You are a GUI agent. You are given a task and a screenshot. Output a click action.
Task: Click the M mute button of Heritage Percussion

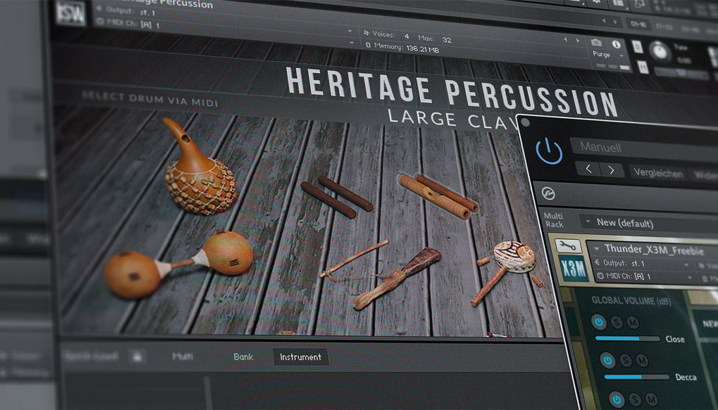pos(643,67)
